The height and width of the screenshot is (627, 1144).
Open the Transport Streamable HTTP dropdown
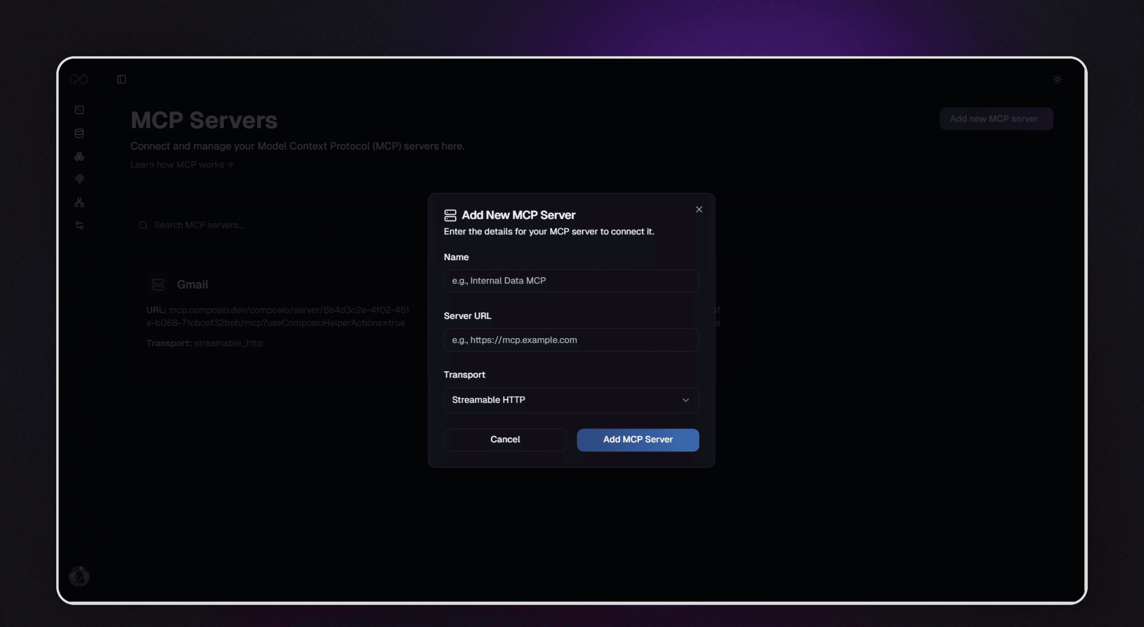[x=571, y=400]
